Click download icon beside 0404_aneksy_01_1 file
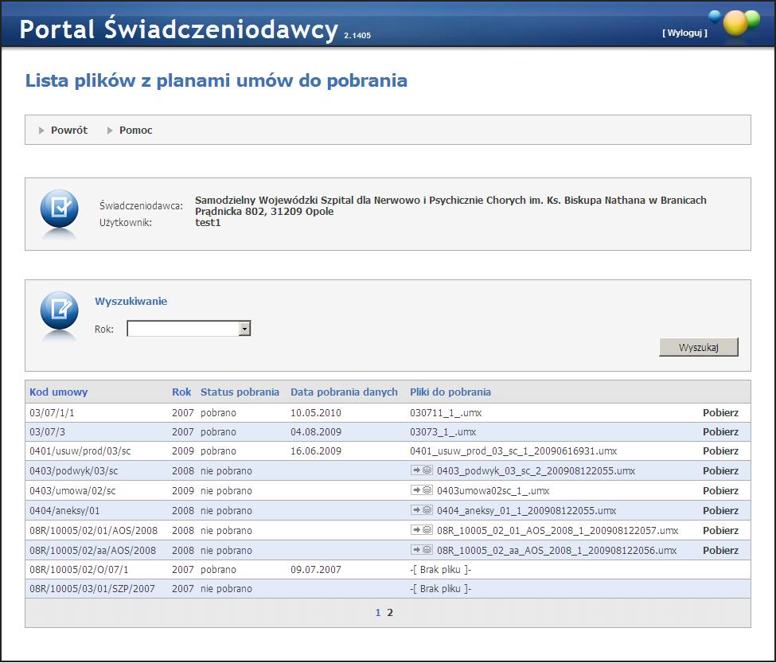The image size is (776, 663). [422, 509]
